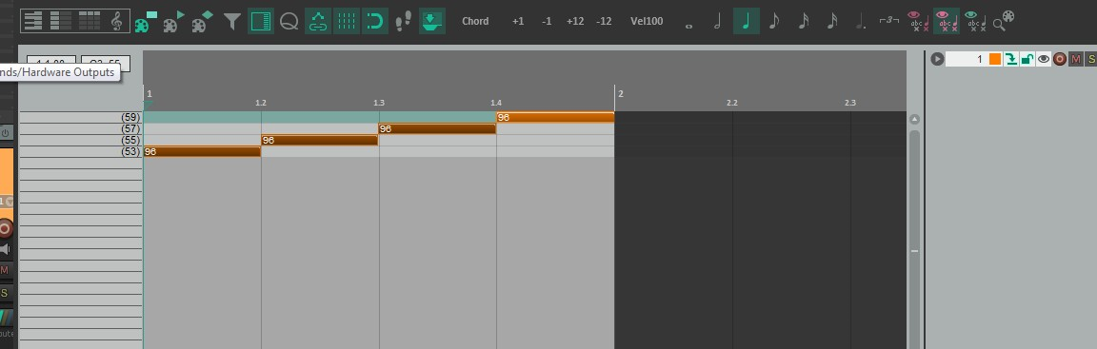Viewport: 1097px width, 349px height.
Task: Toggle the snap magnet button
Action: click(x=375, y=21)
